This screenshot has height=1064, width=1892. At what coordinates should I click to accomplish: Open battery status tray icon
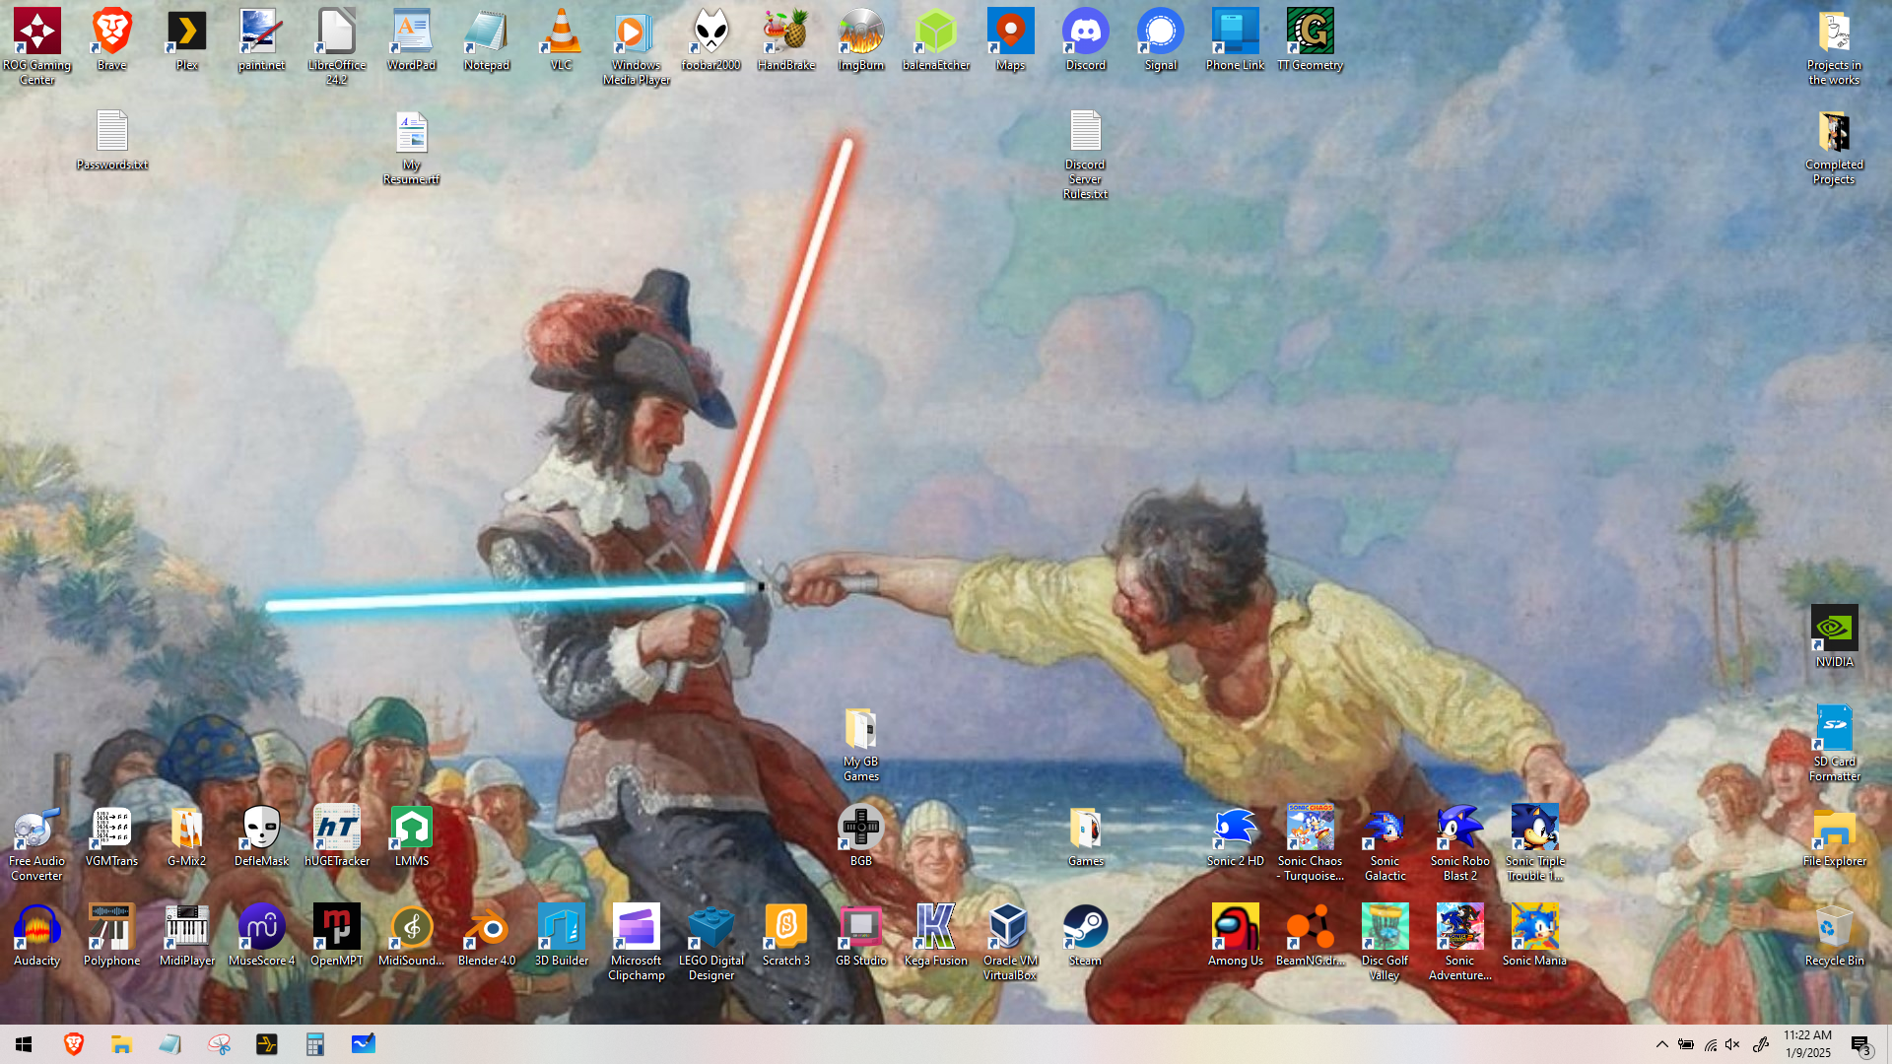[1686, 1044]
